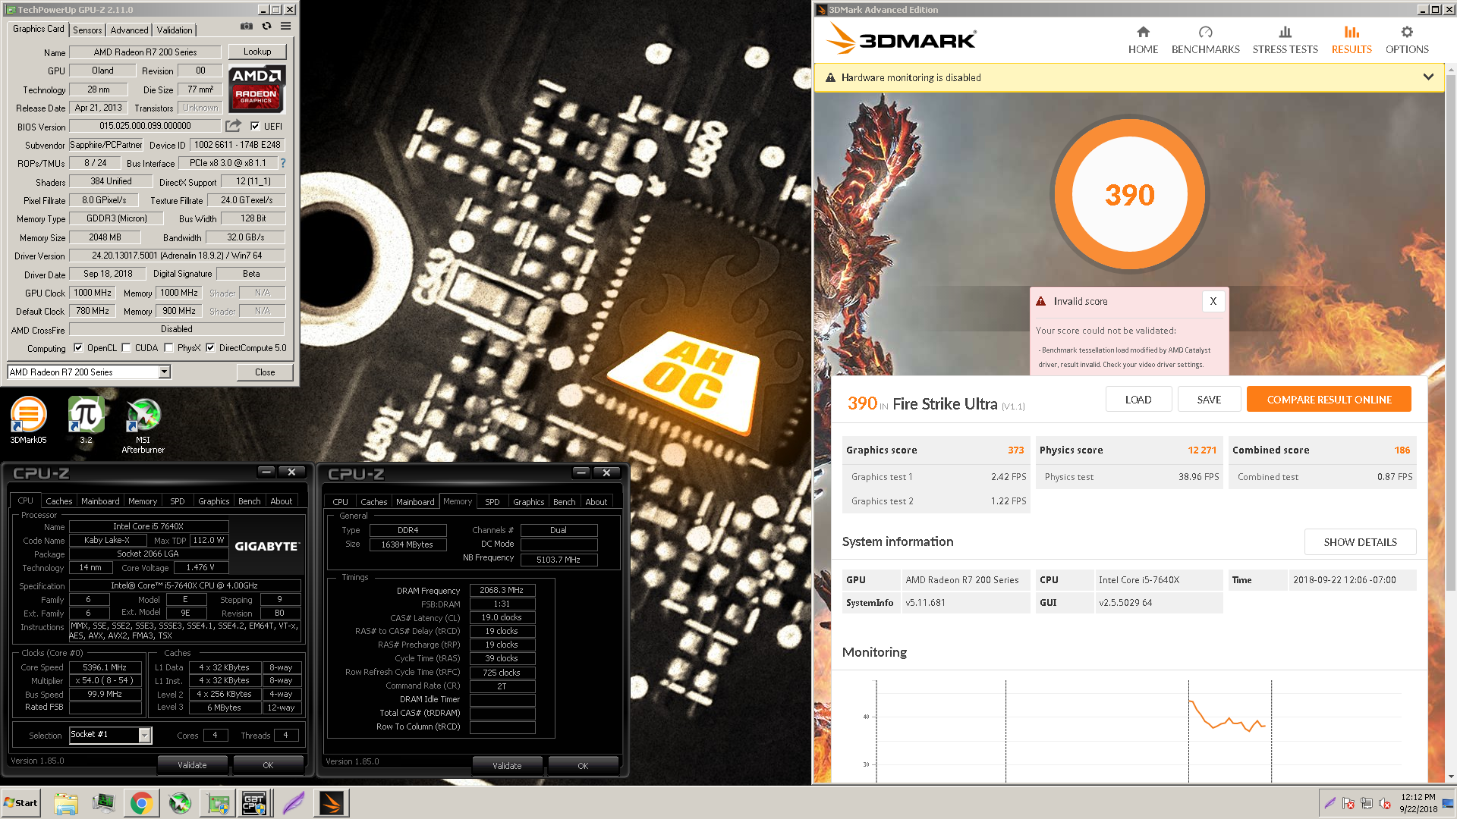
Task: Open the Graphics tab in the right CPU-Z window
Action: 528,502
